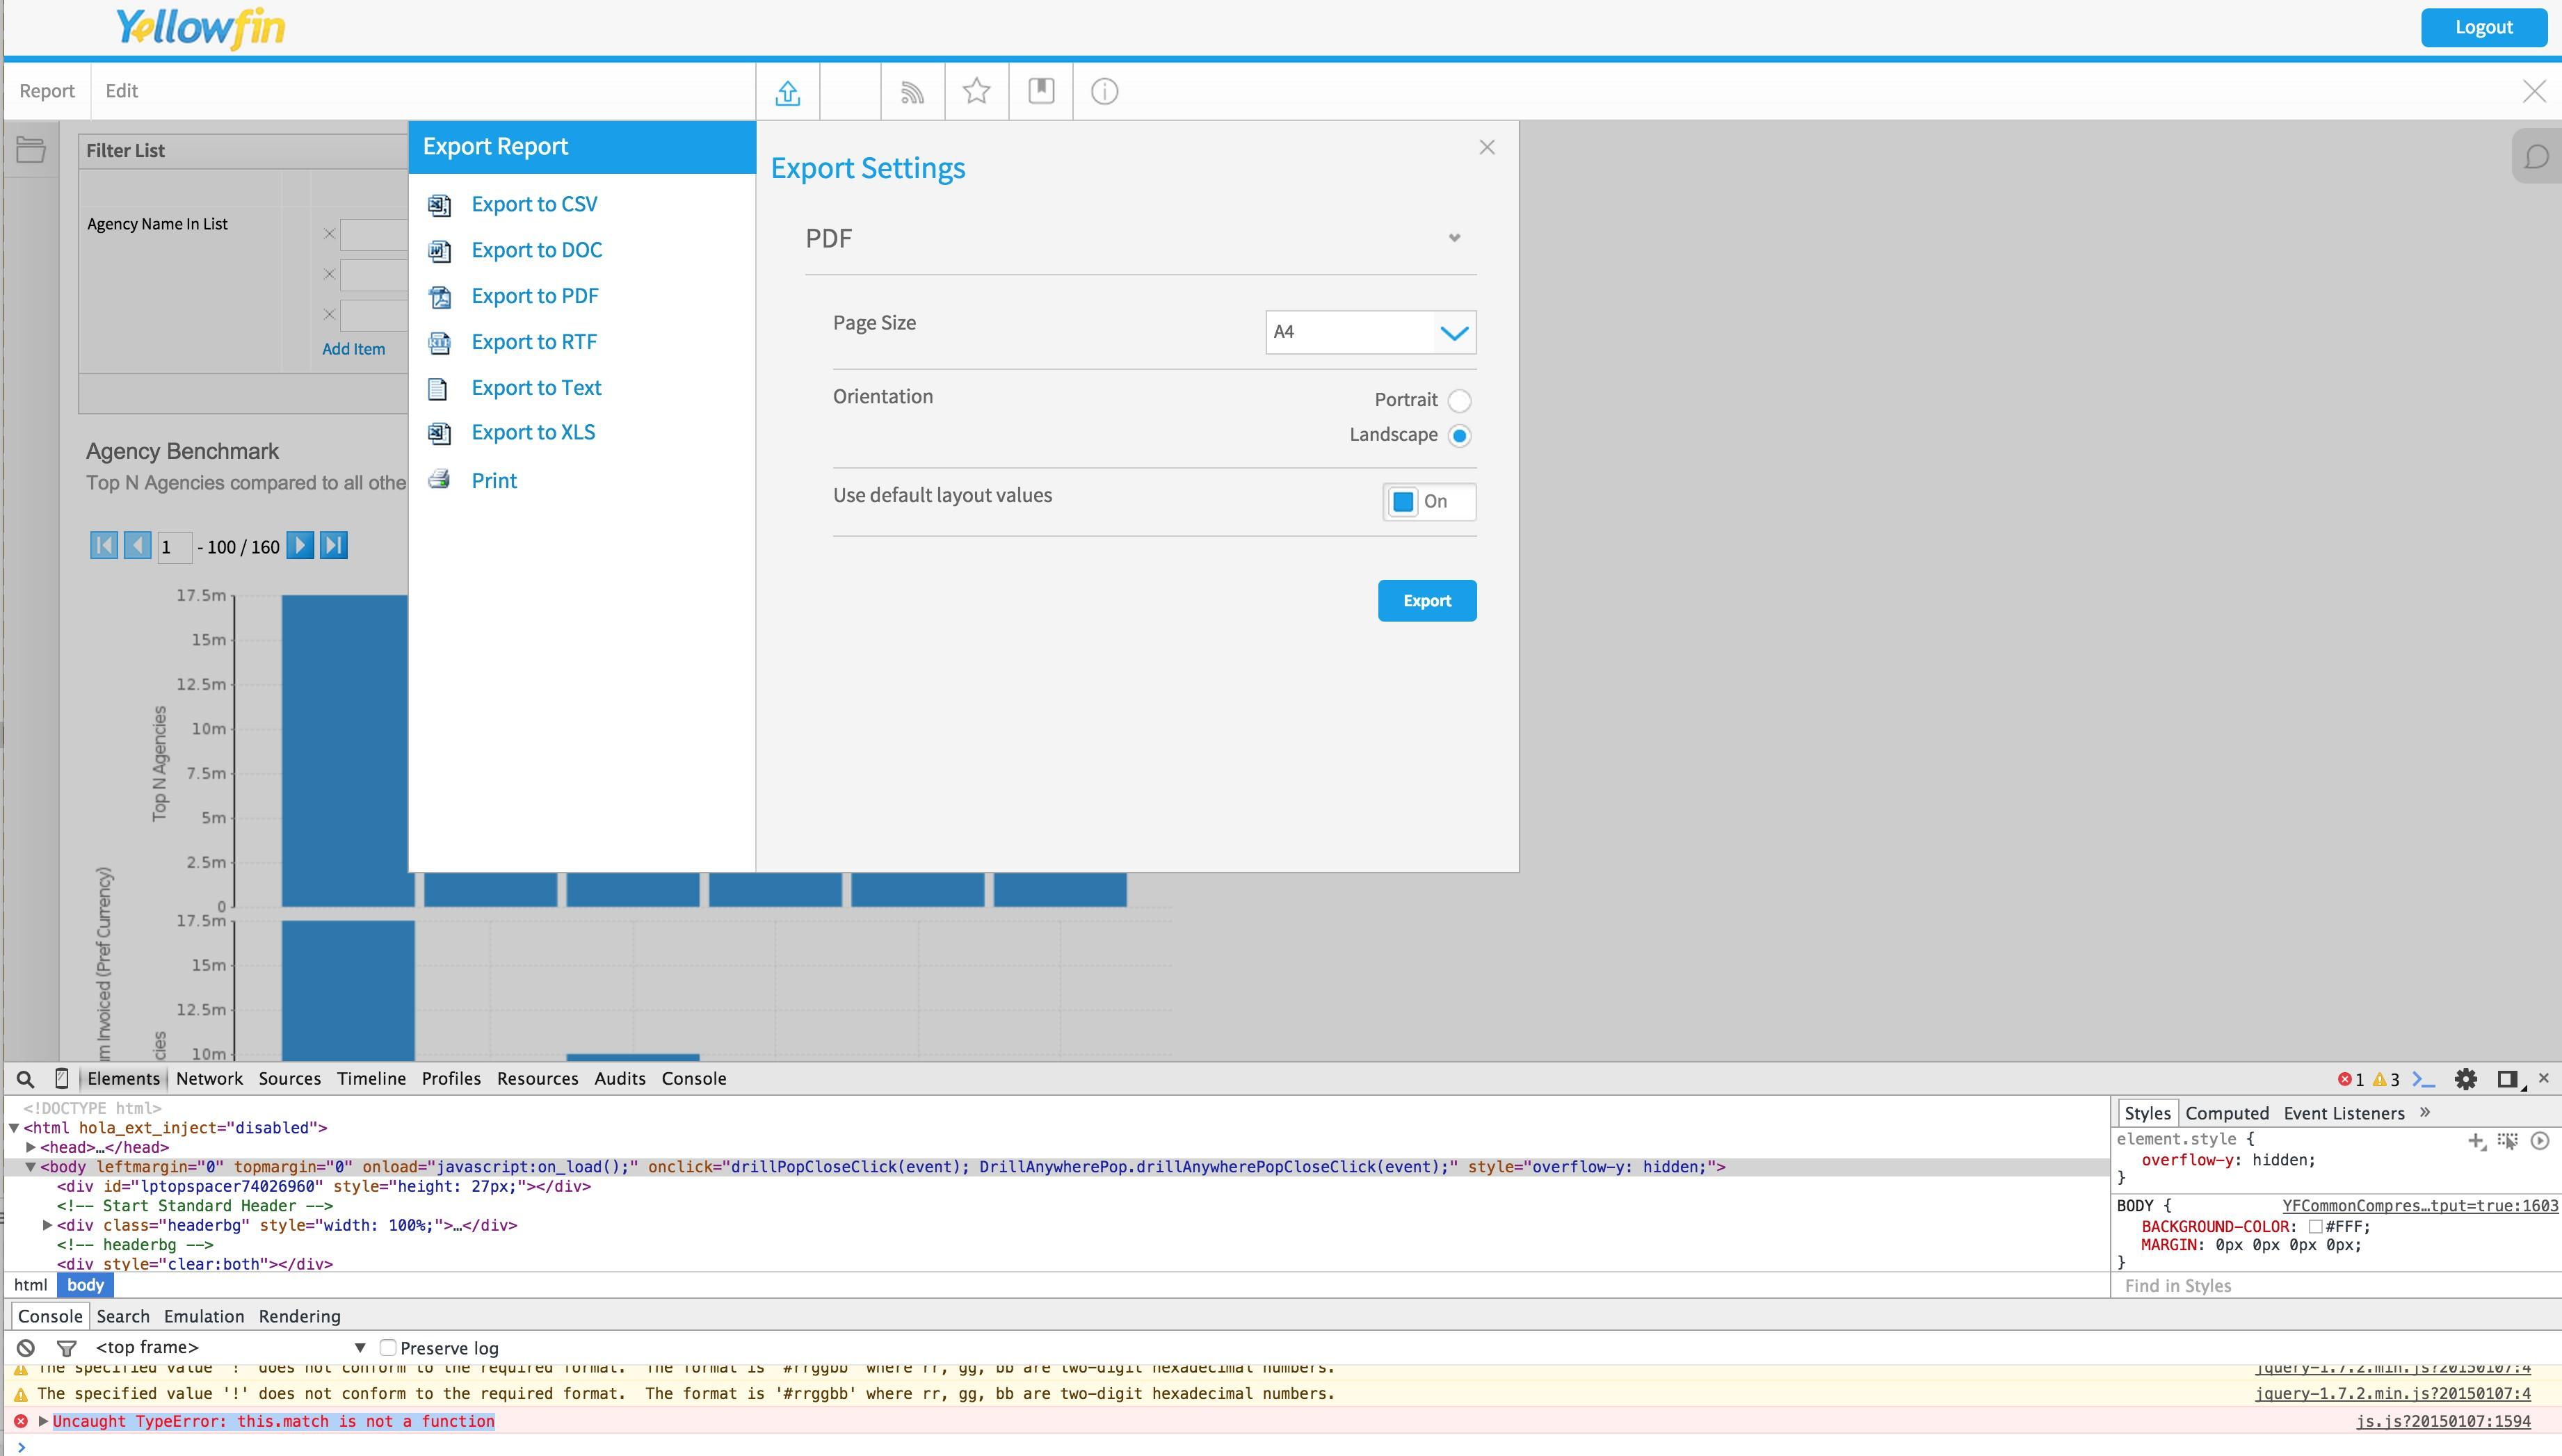Mark report as favourite with star icon
Viewport: 2562px width, 1456px height.
coord(976,92)
